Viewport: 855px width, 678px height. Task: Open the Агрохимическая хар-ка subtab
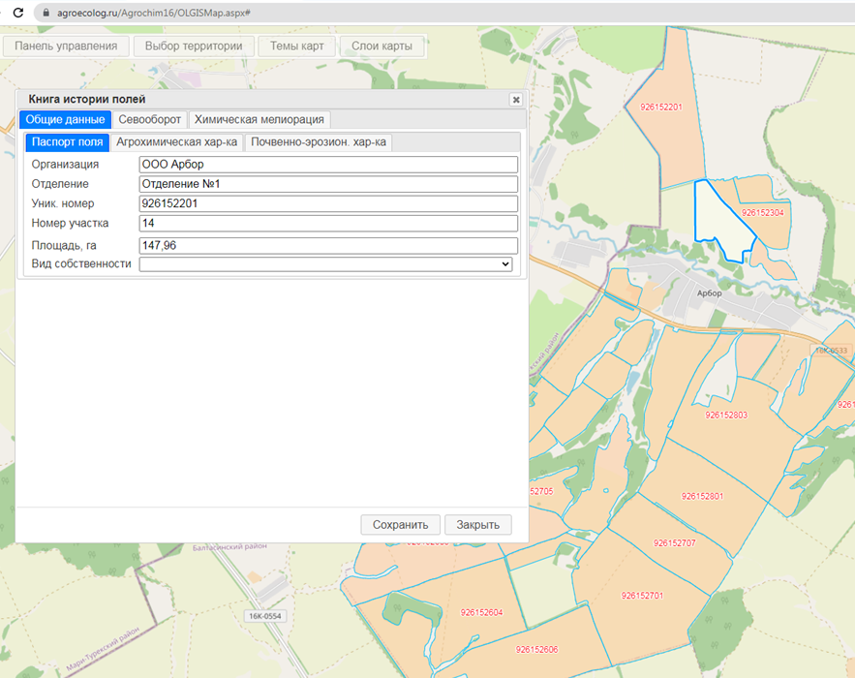(x=176, y=142)
